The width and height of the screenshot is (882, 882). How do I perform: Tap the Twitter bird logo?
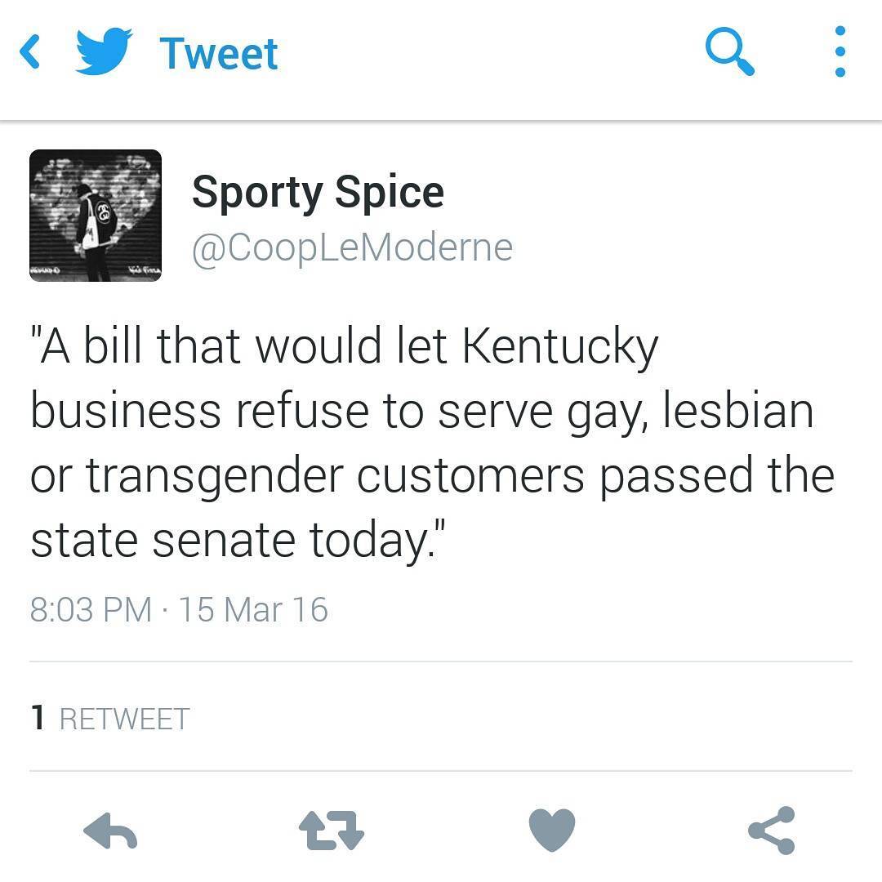point(104,51)
